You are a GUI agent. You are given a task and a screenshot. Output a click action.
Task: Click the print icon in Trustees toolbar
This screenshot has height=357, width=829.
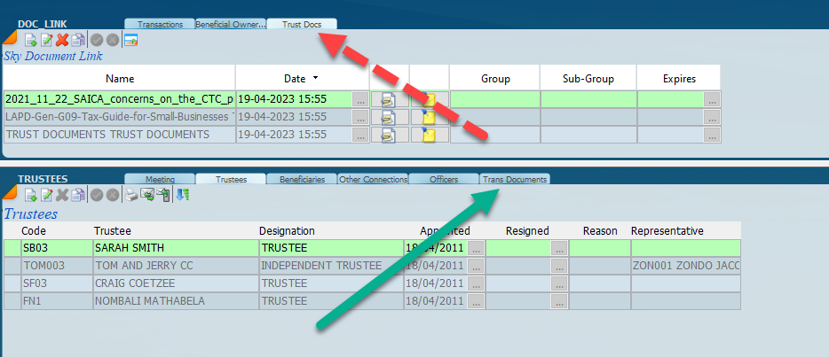pyautogui.click(x=130, y=195)
